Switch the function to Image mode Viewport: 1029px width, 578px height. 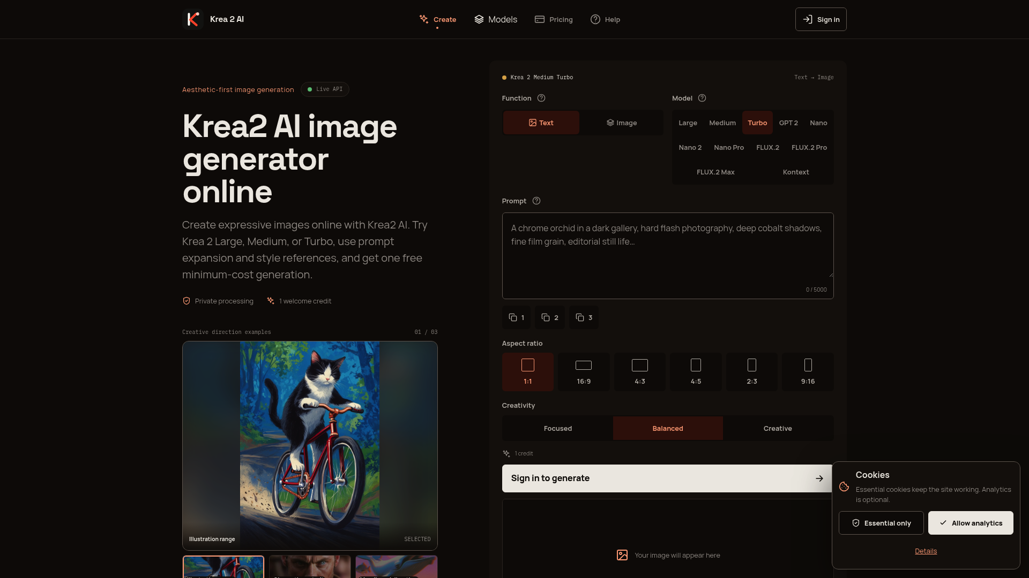[622, 123]
